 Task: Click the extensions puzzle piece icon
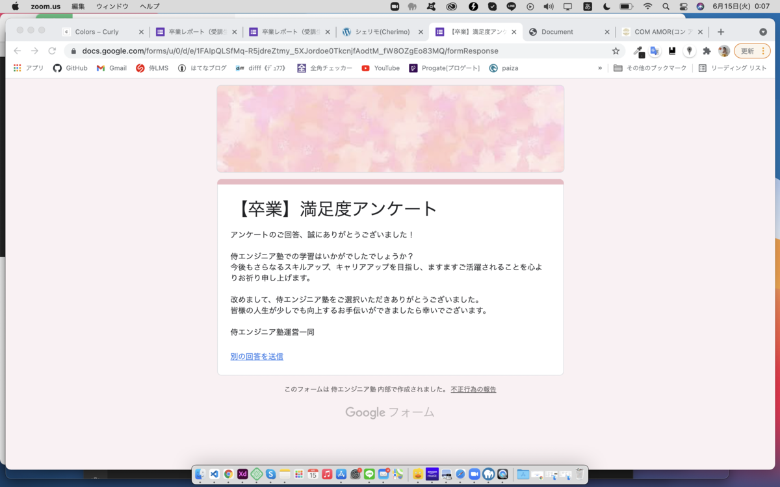click(x=705, y=51)
